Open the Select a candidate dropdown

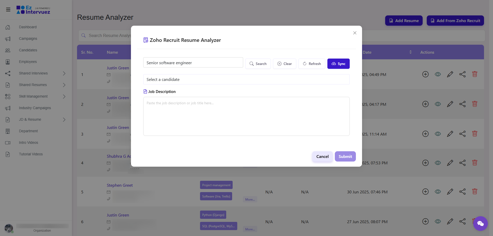coord(246,79)
